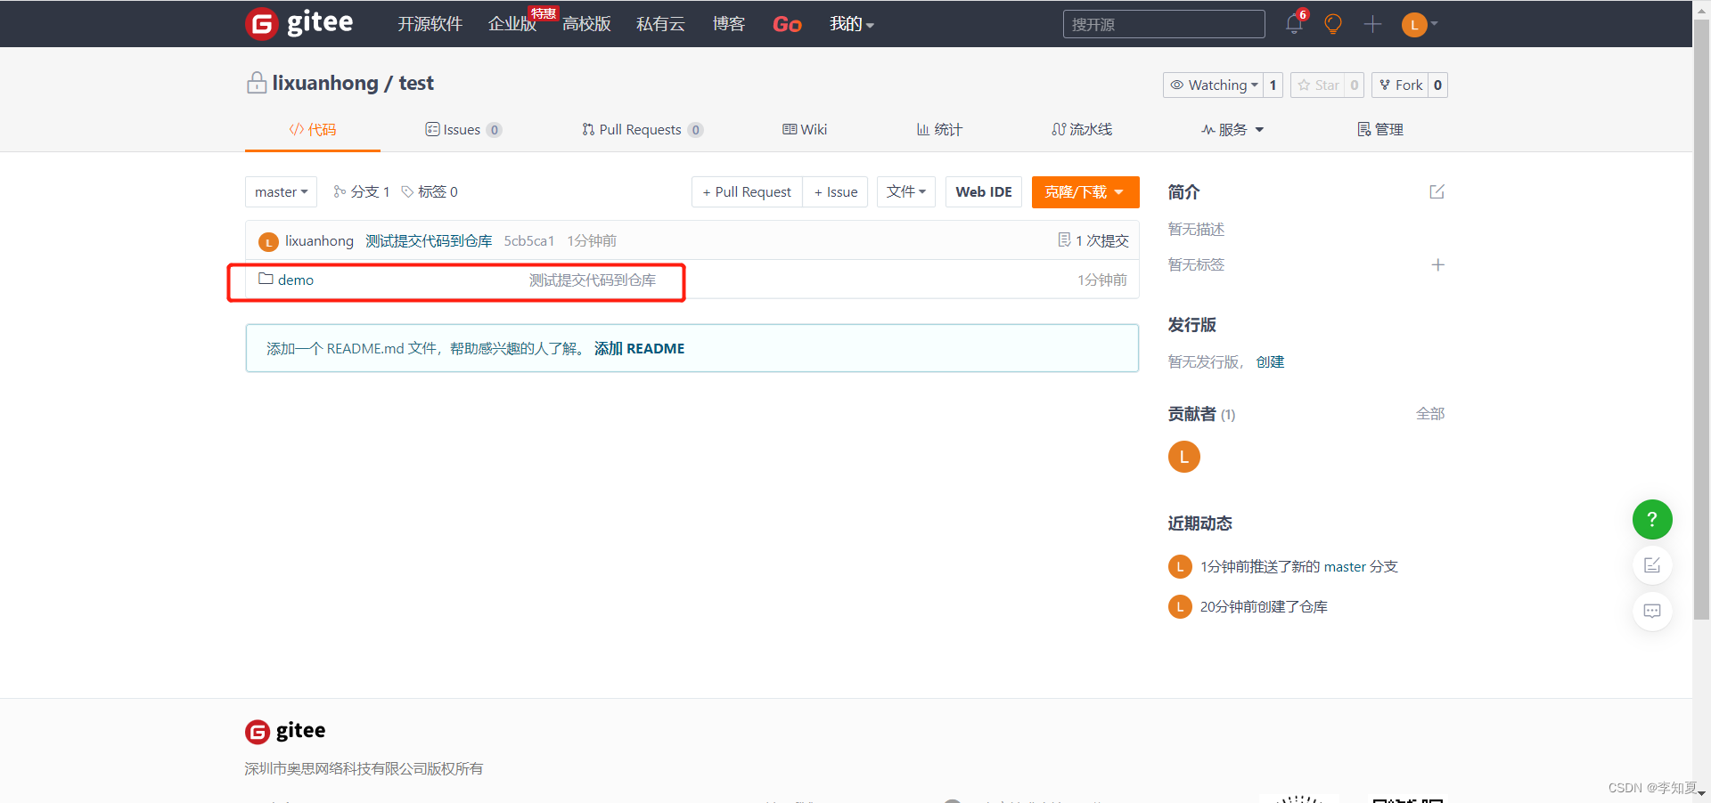The width and height of the screenshot is (1711, 803).
Task: Open the 我的 dropdown in the header
Action: tap(851, 24)
